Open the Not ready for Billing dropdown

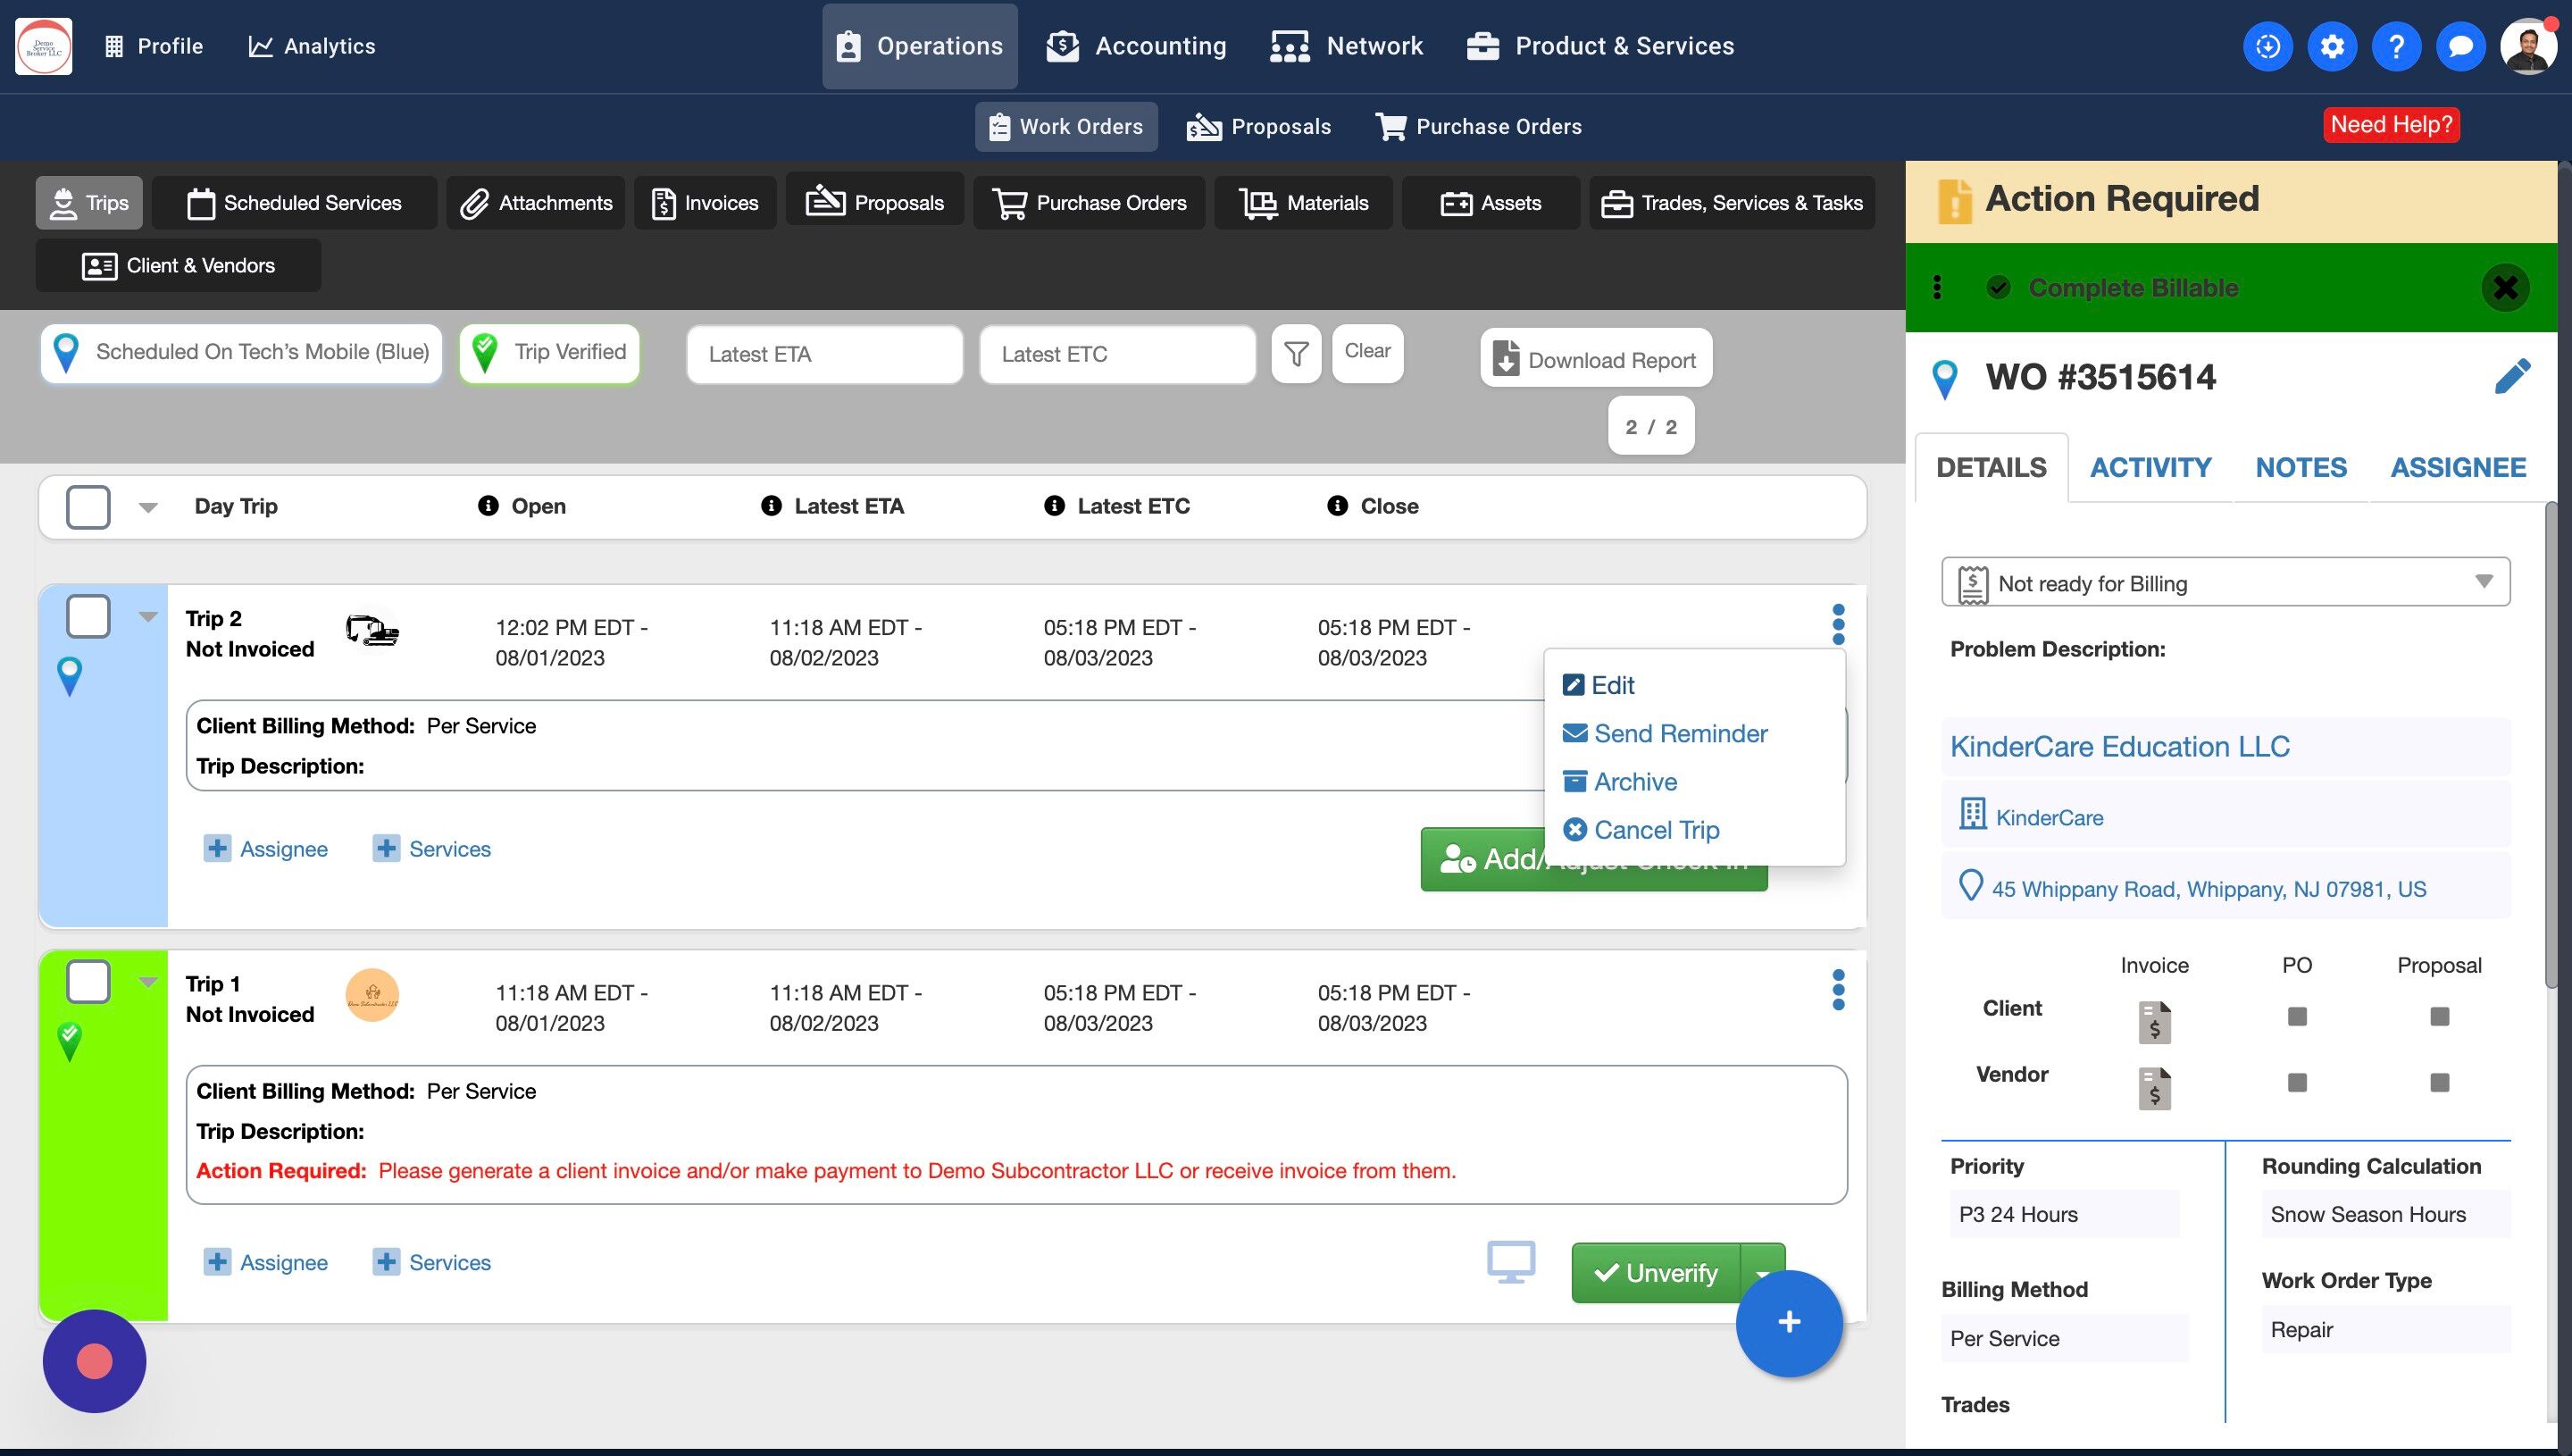pyautogui.click(x=2225, y=583)
